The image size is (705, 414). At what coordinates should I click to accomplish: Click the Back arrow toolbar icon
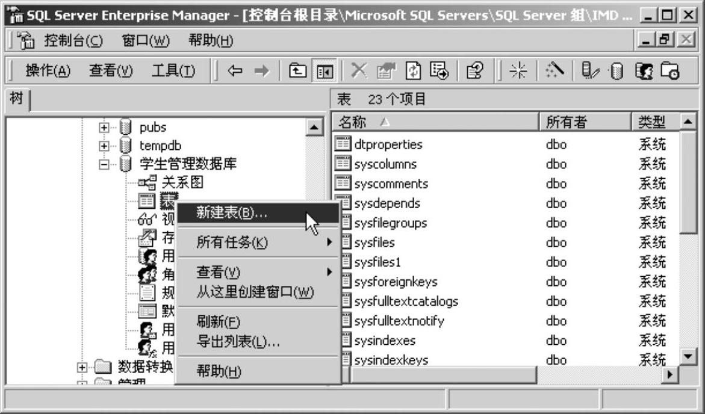(235, 70)
